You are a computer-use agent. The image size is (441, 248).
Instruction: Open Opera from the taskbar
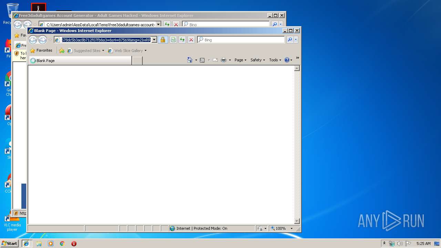click(74, 244)
